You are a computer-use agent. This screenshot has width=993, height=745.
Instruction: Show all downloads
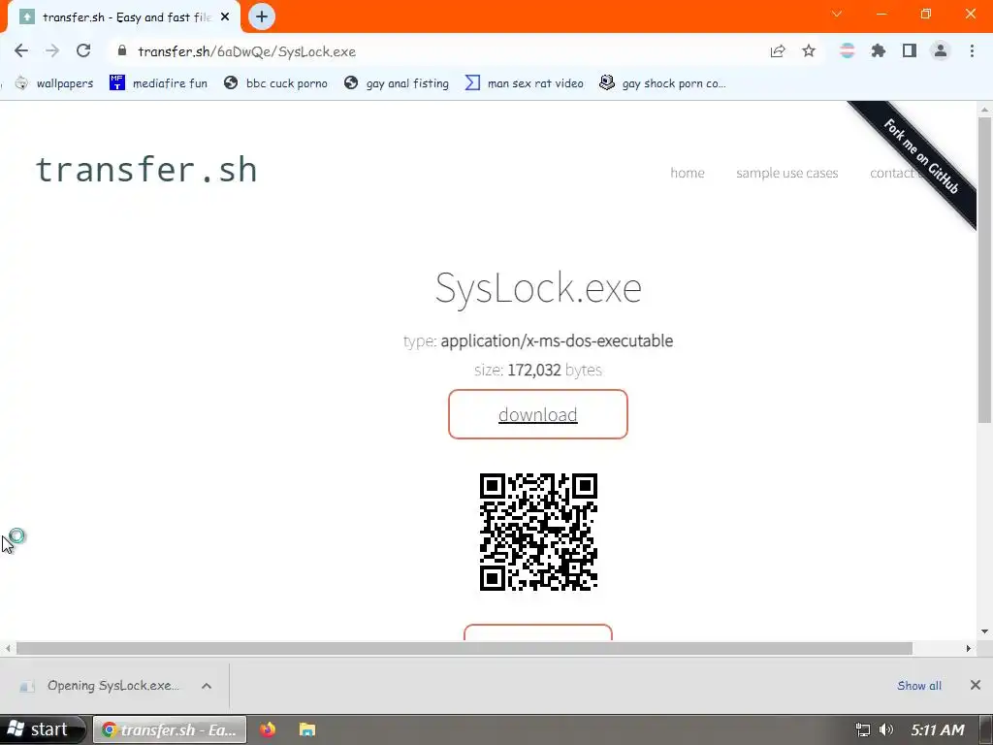pyautogui.click(x=919, y=686)
